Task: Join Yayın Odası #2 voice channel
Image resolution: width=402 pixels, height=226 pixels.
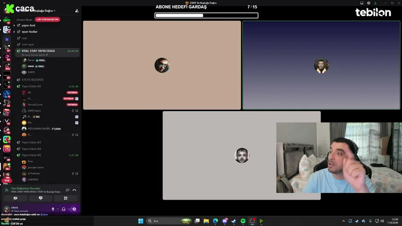Action: coord(31,86)
